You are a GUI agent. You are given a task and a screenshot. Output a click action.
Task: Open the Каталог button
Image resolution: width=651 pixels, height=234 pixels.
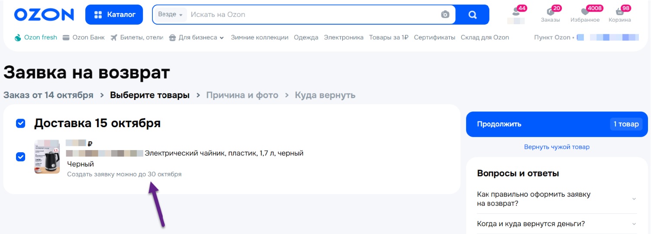point(114,15)
